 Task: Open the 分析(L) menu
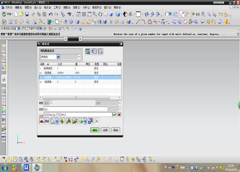pyautogui.click(x=86, y=7)
